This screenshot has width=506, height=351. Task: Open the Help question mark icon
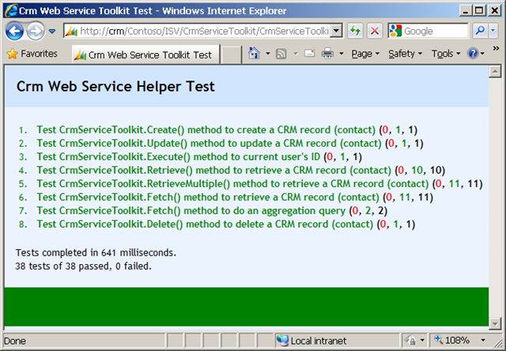click(473, 54)
